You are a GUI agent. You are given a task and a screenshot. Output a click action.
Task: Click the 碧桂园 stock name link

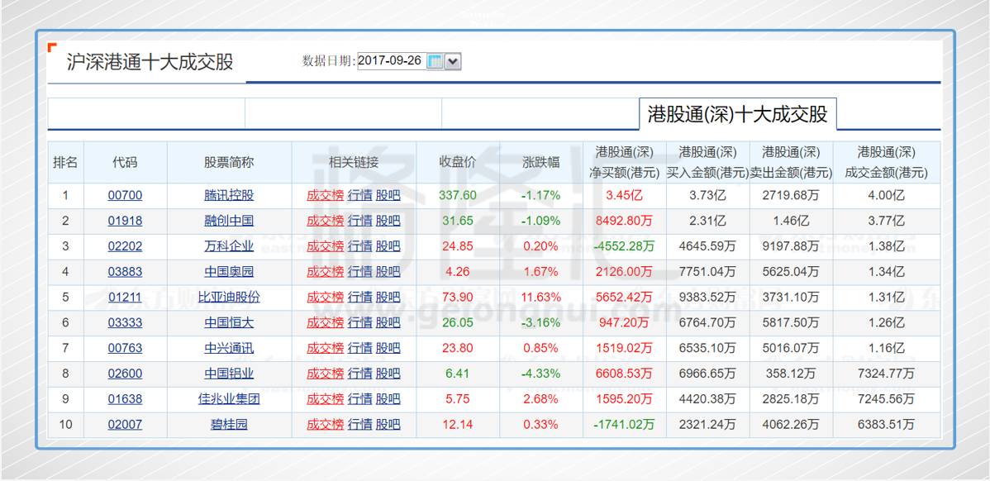point(229,425)
